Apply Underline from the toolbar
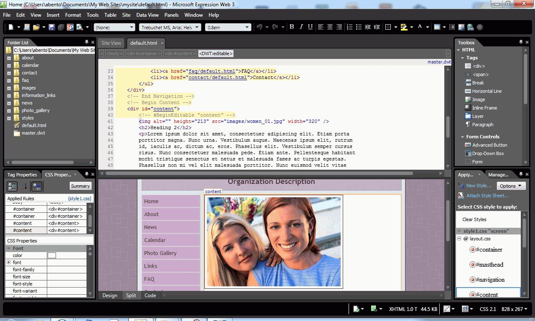Viewport: 535px width, 321px height. pyautogui.click(x=311, y=27)
